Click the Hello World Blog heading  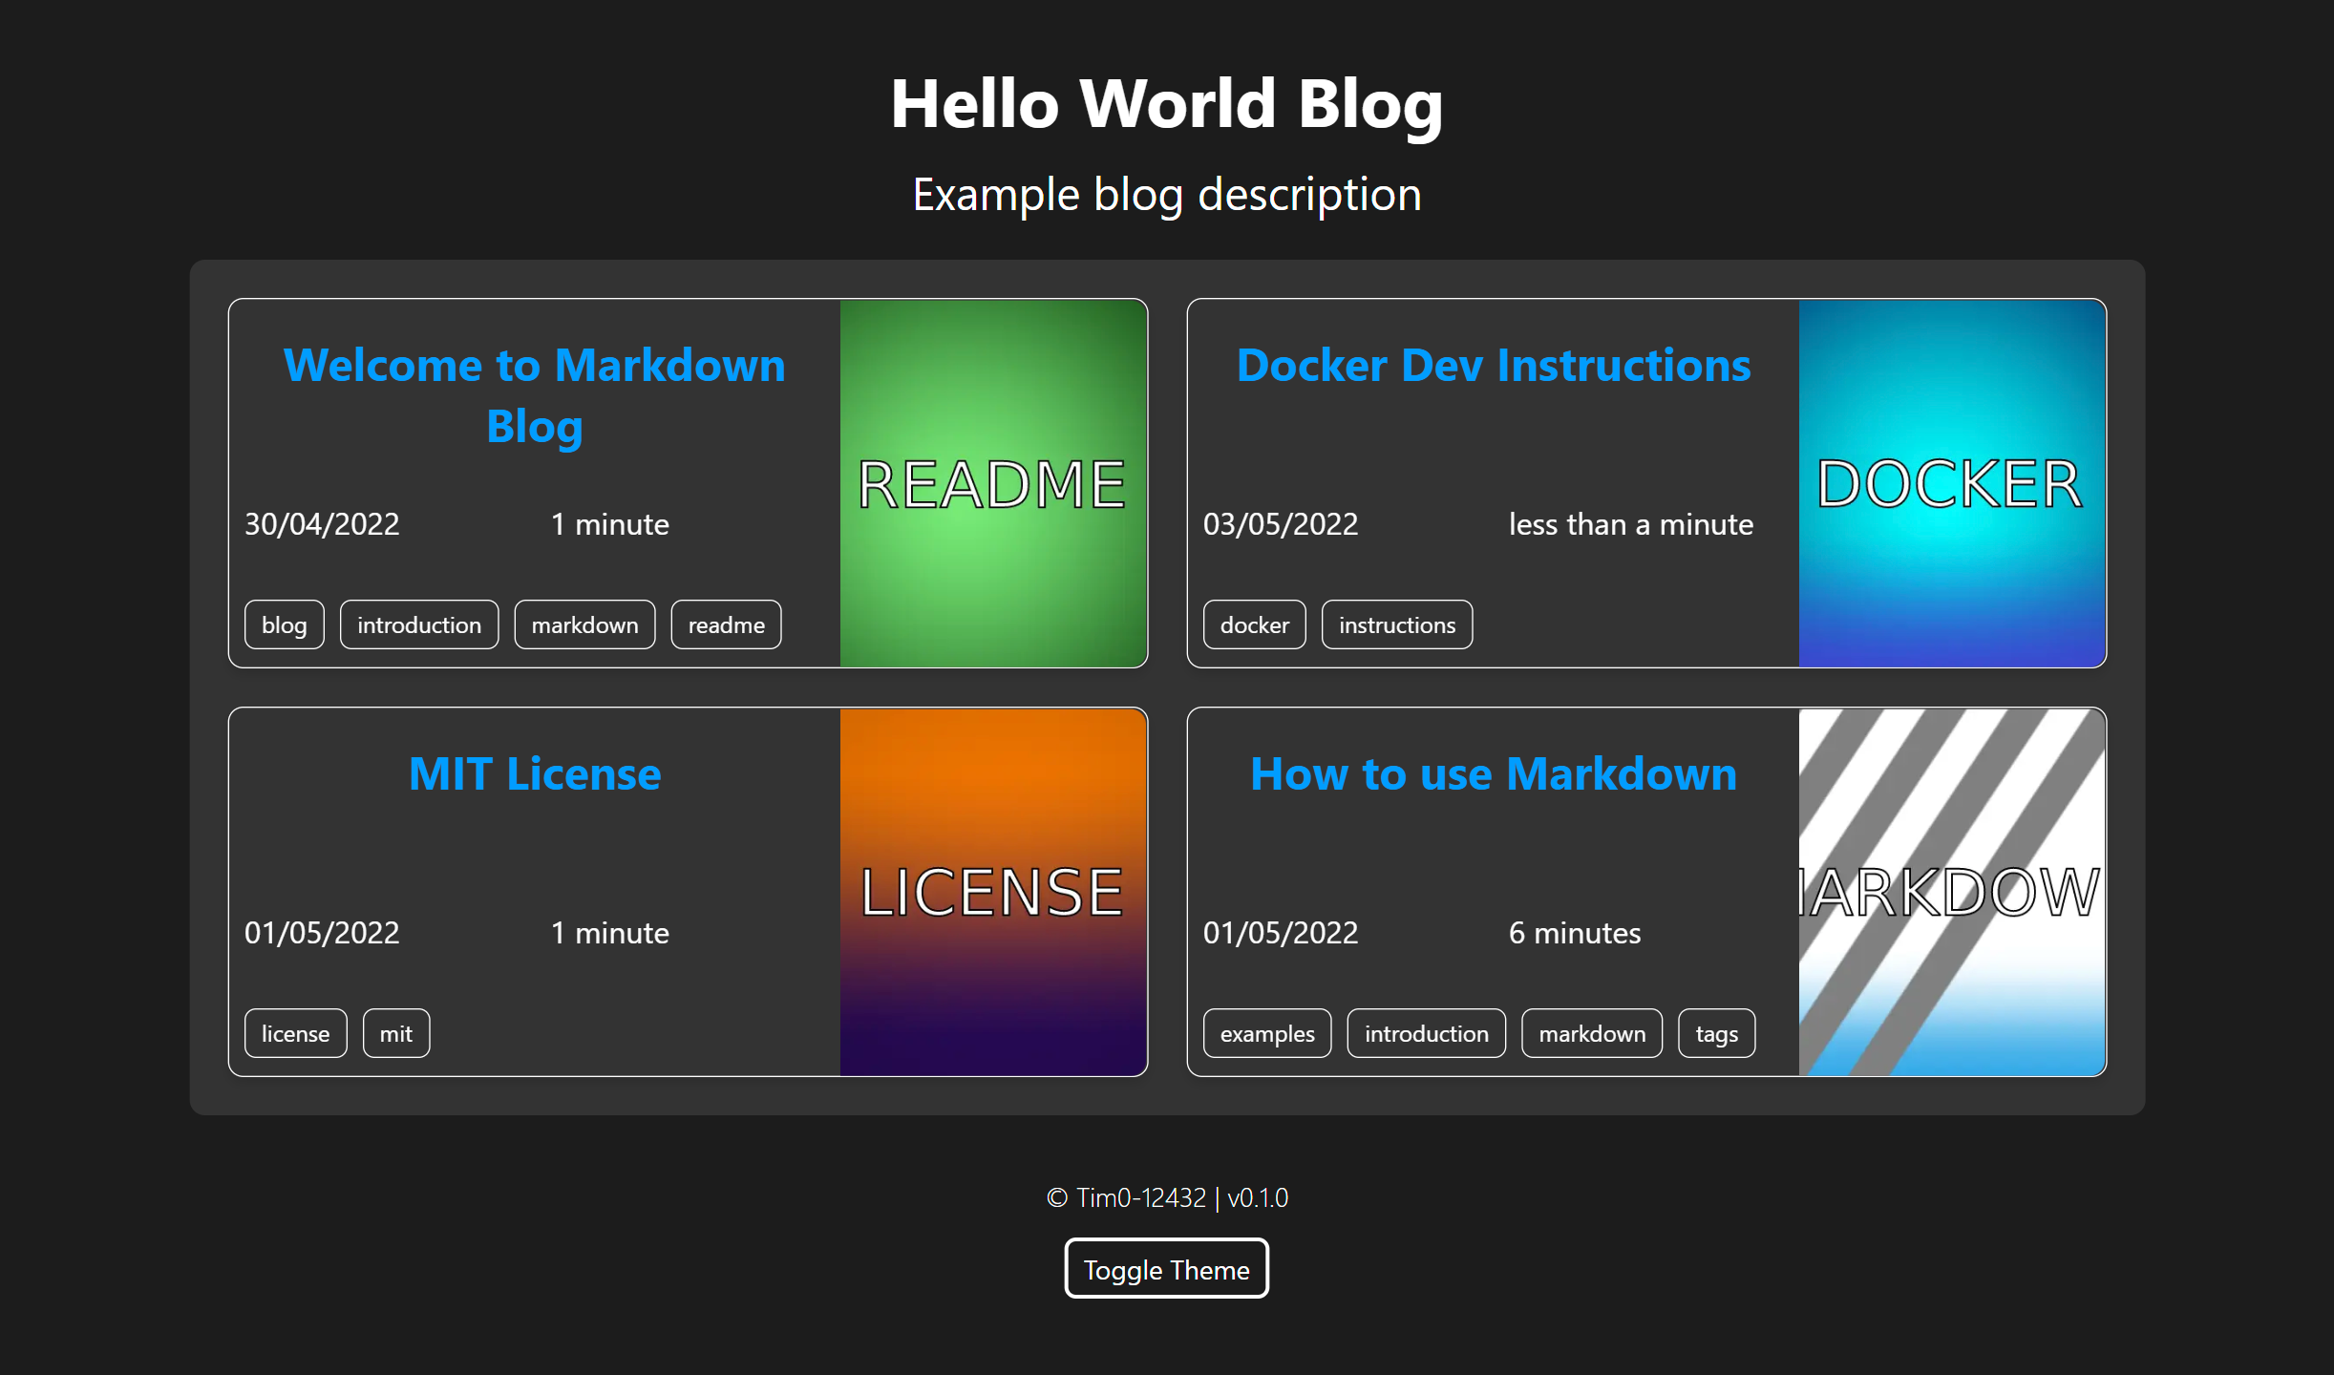pos(1166,103)
